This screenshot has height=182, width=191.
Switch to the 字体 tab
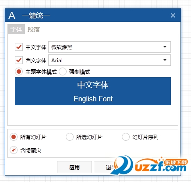point(16,29)
